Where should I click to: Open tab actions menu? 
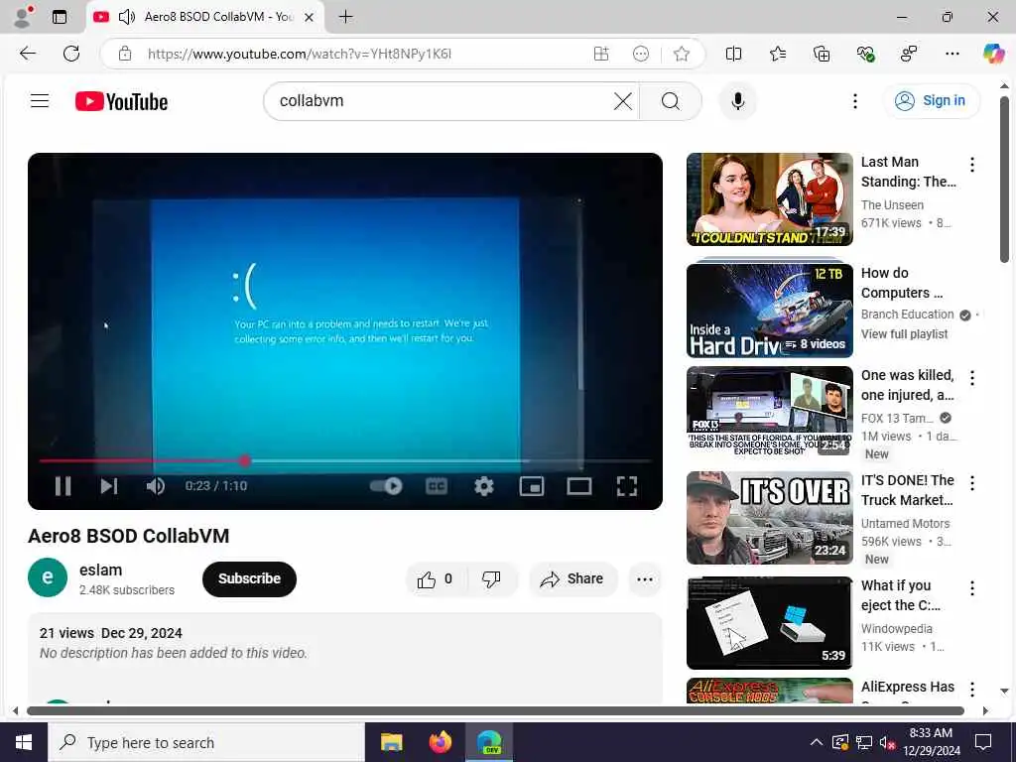(x=60, y=17)
